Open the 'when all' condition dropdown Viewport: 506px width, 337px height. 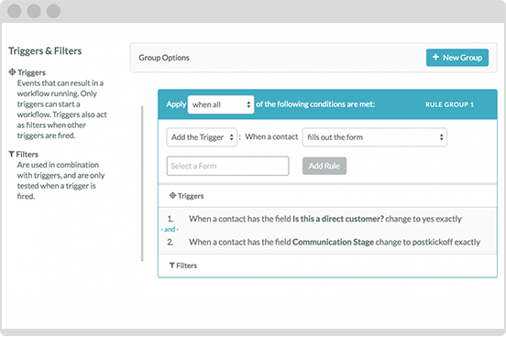(221, 104)
